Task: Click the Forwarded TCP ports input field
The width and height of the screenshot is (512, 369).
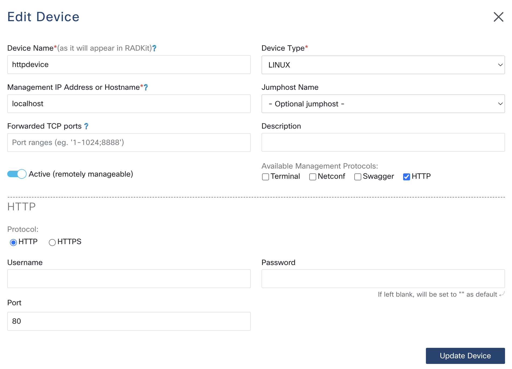Action: pyautogui.click(x=129, y=143)
